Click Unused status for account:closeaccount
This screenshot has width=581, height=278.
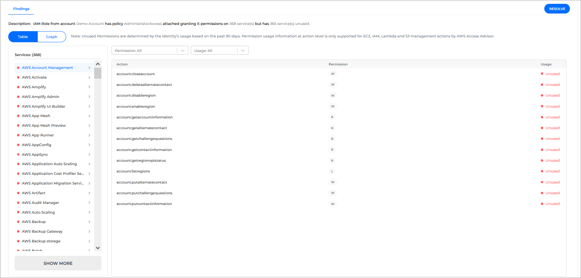point(550,74)
